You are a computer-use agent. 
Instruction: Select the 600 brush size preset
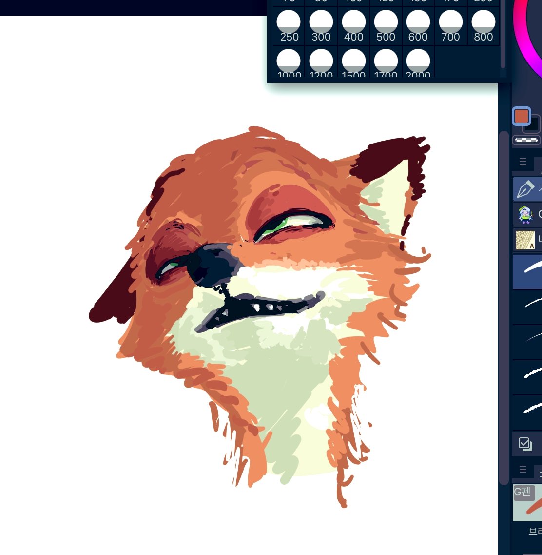[x=418, y=26]
